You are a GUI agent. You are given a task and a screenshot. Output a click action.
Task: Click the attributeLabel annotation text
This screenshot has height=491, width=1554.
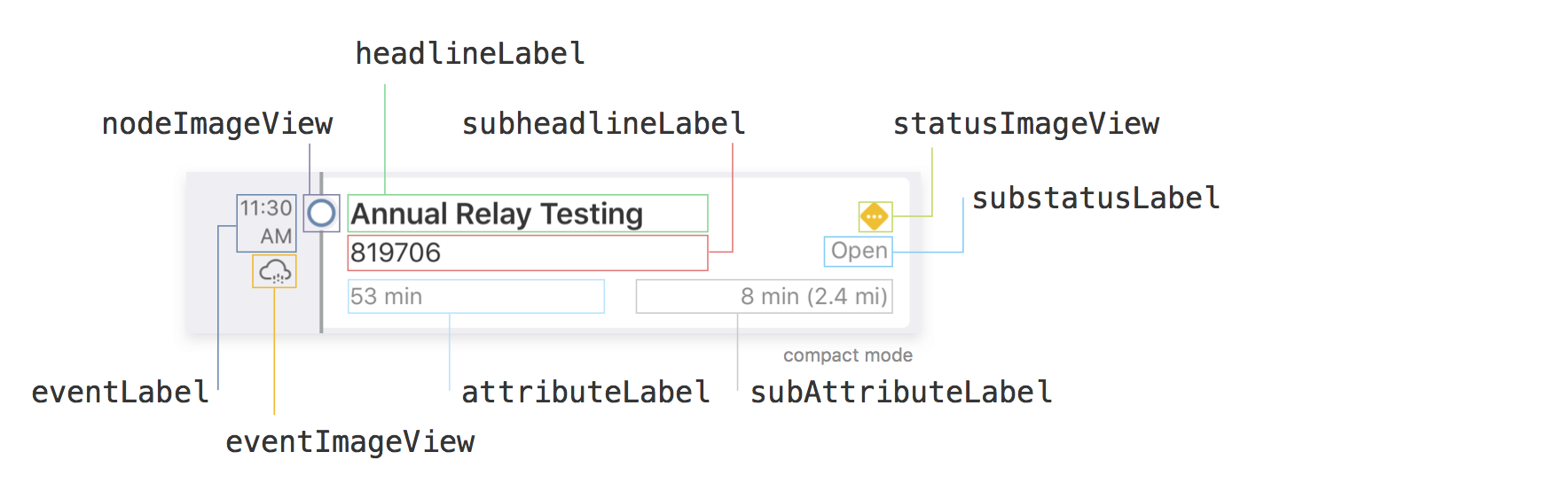point(585,393)
